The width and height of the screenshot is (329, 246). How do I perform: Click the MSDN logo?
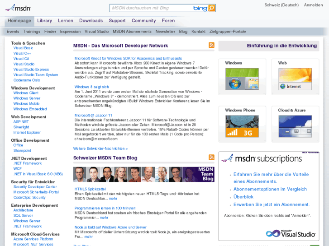pyautogui.click(x=18, y=8)
